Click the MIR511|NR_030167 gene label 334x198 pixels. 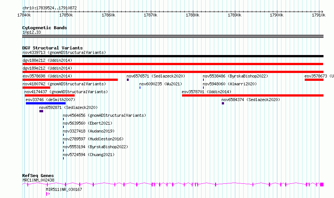click(64, 189)
